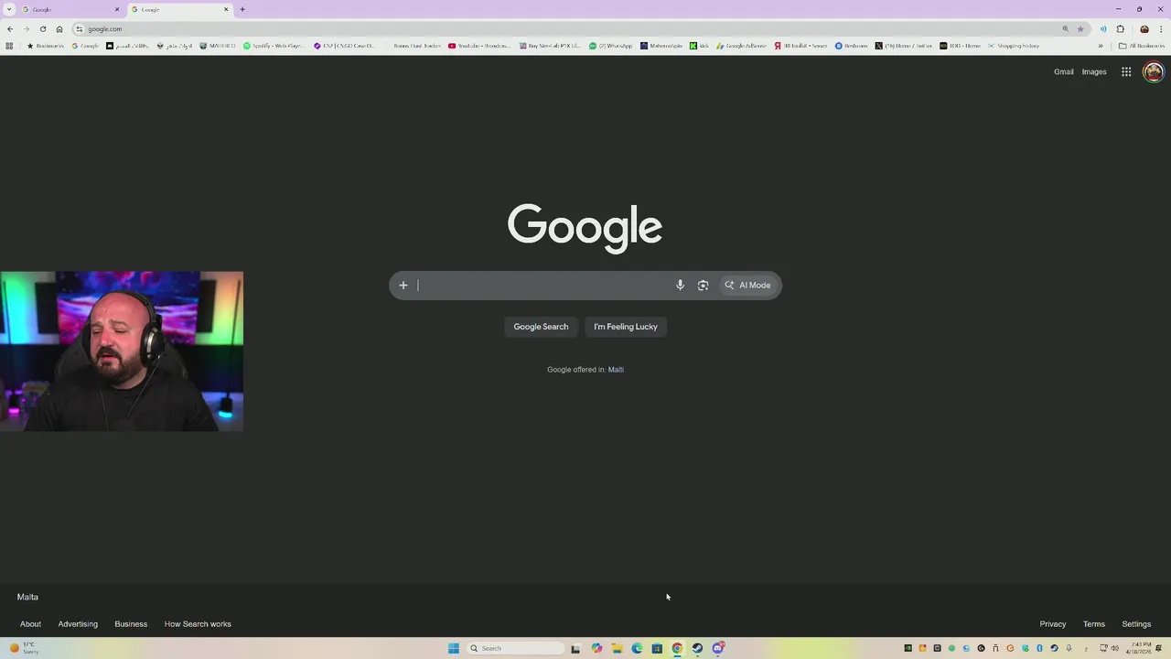
Task: Open a new tab with plus button
Action: point(242,9)
